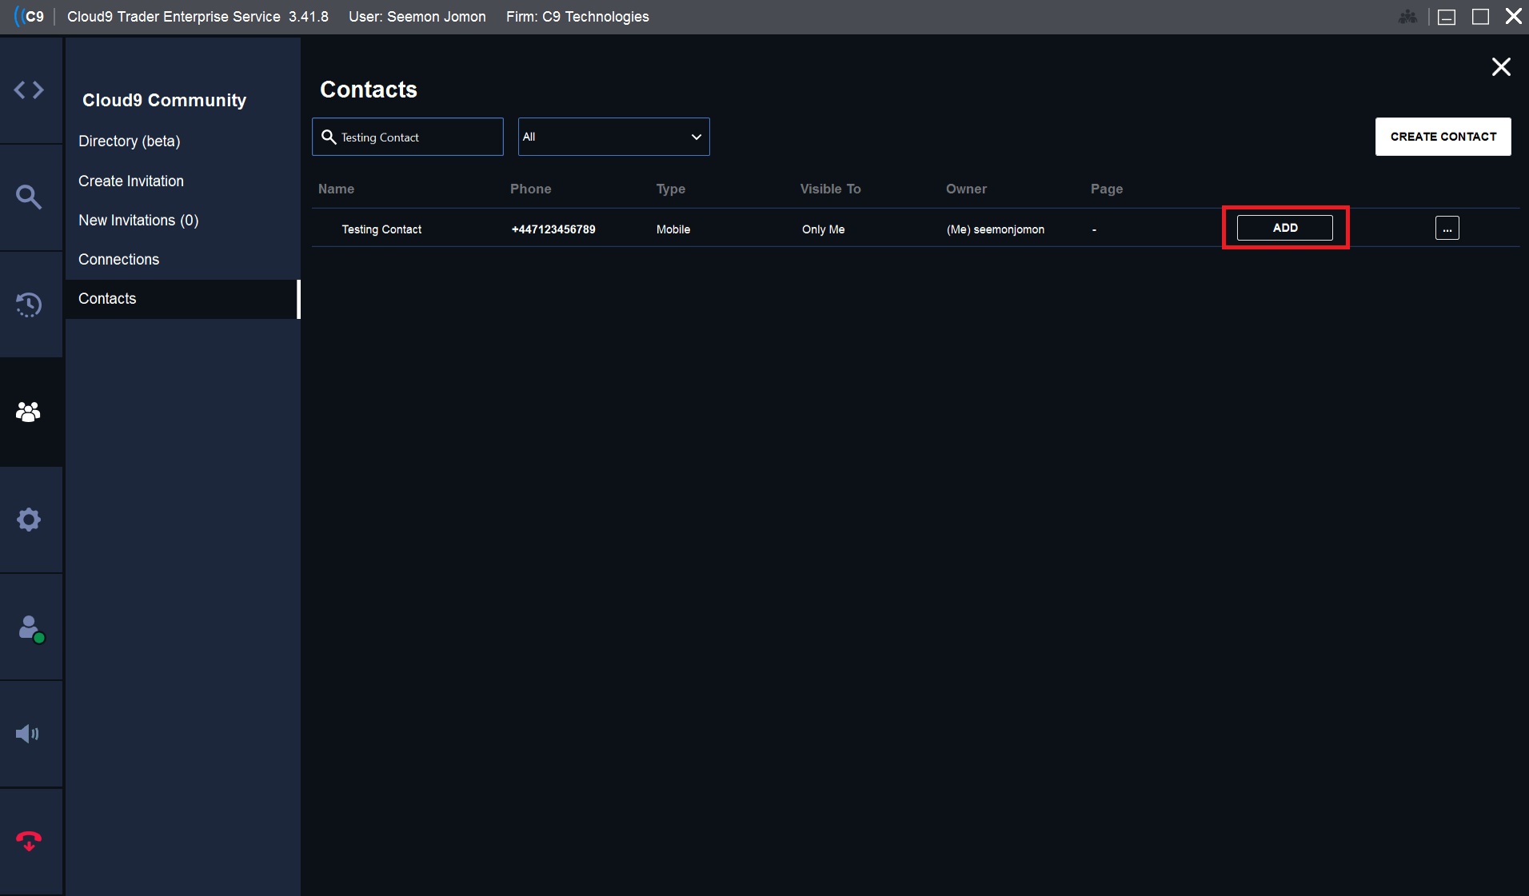Image resolution: width=1529 pixels, height=896 pixels.
Task: Open the user presence status icon
Action: (x=30, y=628)
